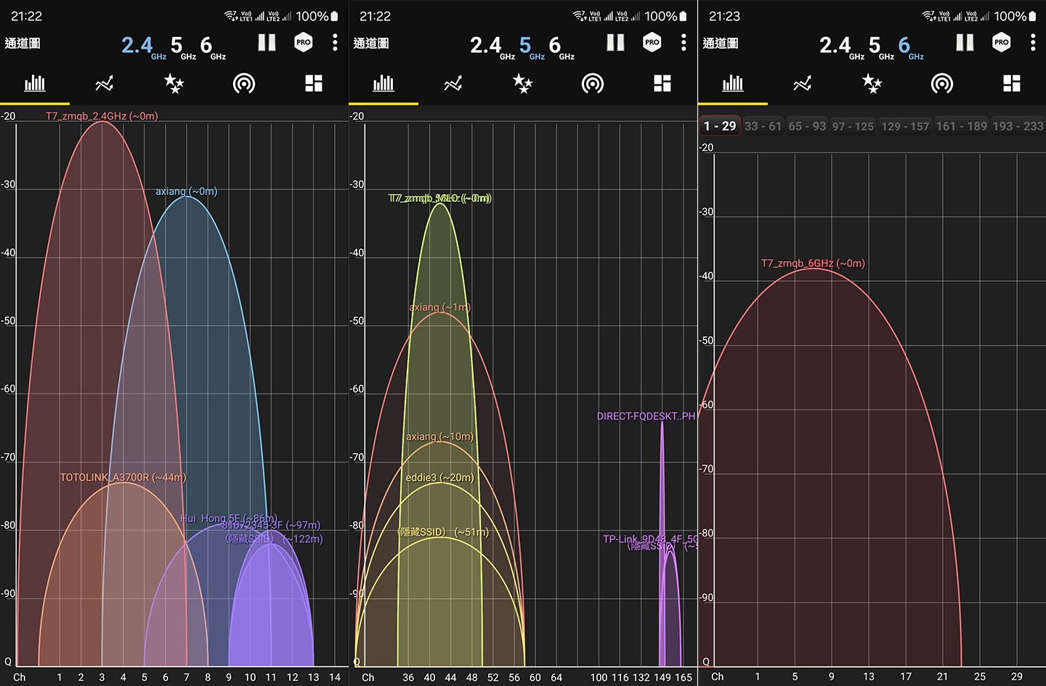Open channel graph tab in middle screen
This screenshot has width=1046, height=686.
coord(384,83)
